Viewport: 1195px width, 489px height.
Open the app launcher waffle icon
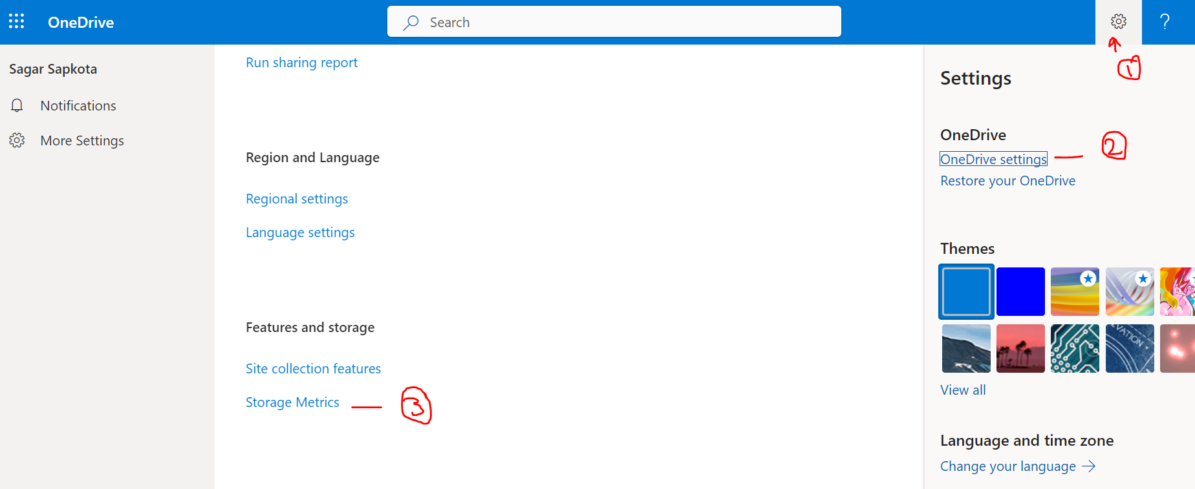click(x=17, y=22)
